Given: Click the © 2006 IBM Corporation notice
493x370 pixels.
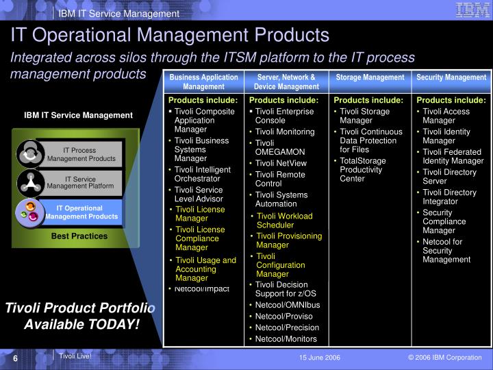Looking at the screenshot, I should pos(444,358).
